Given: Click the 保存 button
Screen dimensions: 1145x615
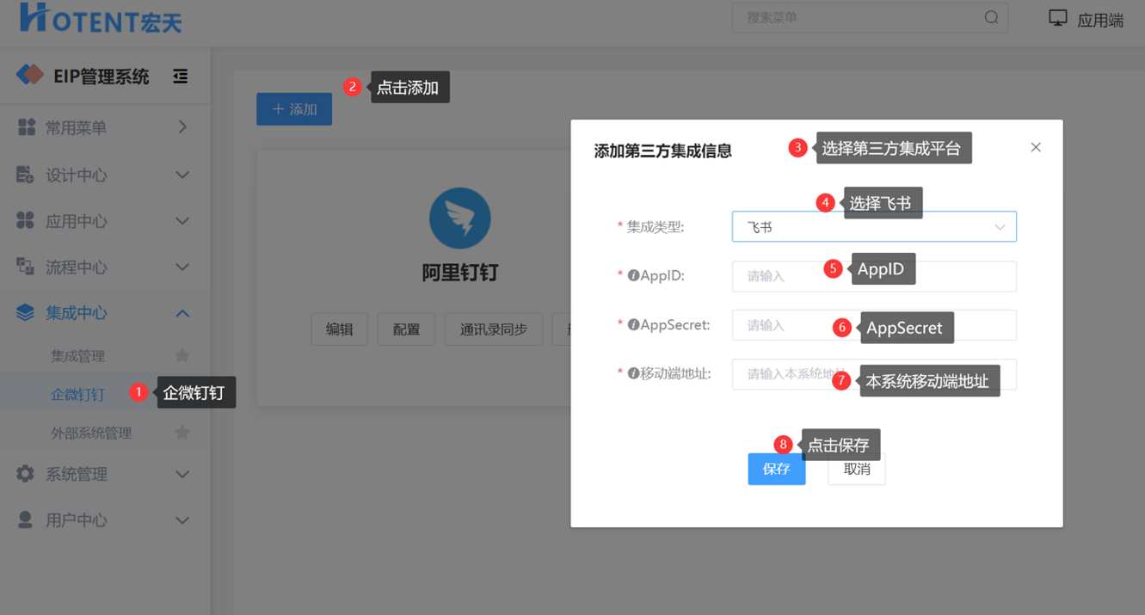Looking at the screenshot, I should tap(777, 469).
